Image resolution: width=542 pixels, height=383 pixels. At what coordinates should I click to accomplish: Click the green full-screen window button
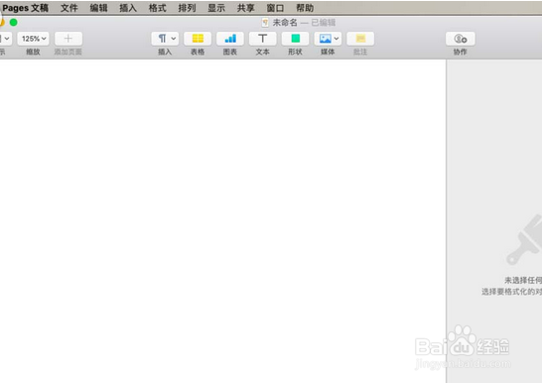(14, 23)
